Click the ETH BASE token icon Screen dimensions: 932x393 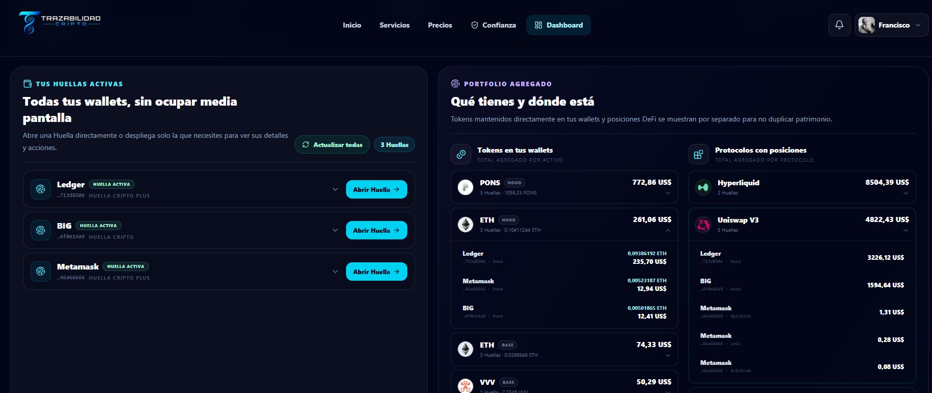tap(465, 350)
